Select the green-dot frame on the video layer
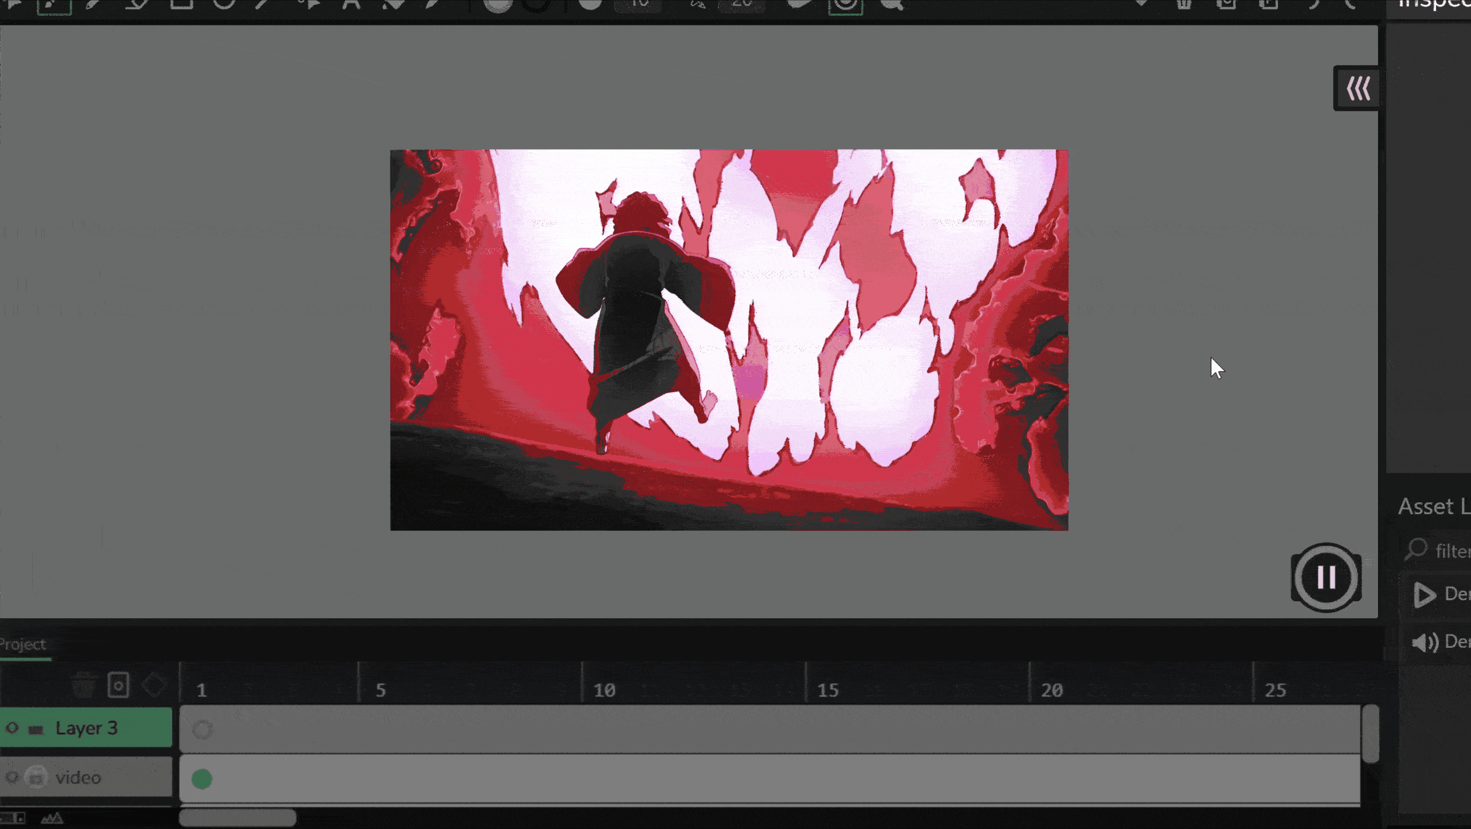1471x829 pixels. point(202,779)
